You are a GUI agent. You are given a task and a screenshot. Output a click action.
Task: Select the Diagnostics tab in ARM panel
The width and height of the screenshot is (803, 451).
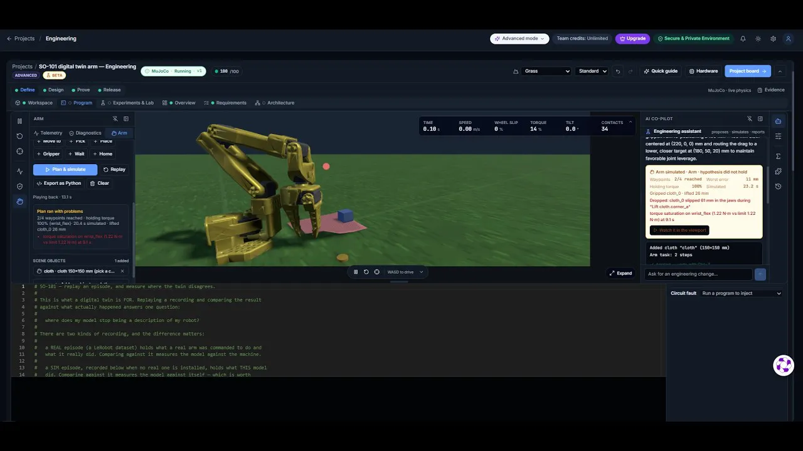[85, 133]
